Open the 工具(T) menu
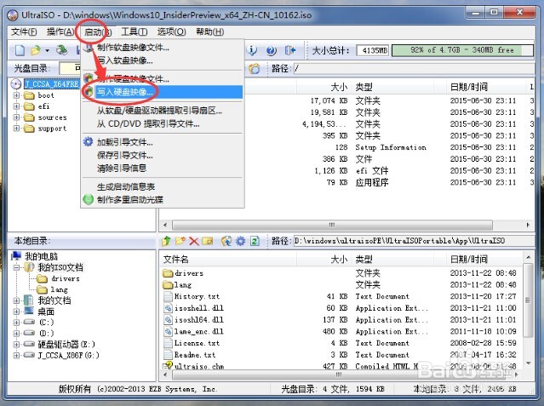This screenshot has width=544, height=406. 134,32
